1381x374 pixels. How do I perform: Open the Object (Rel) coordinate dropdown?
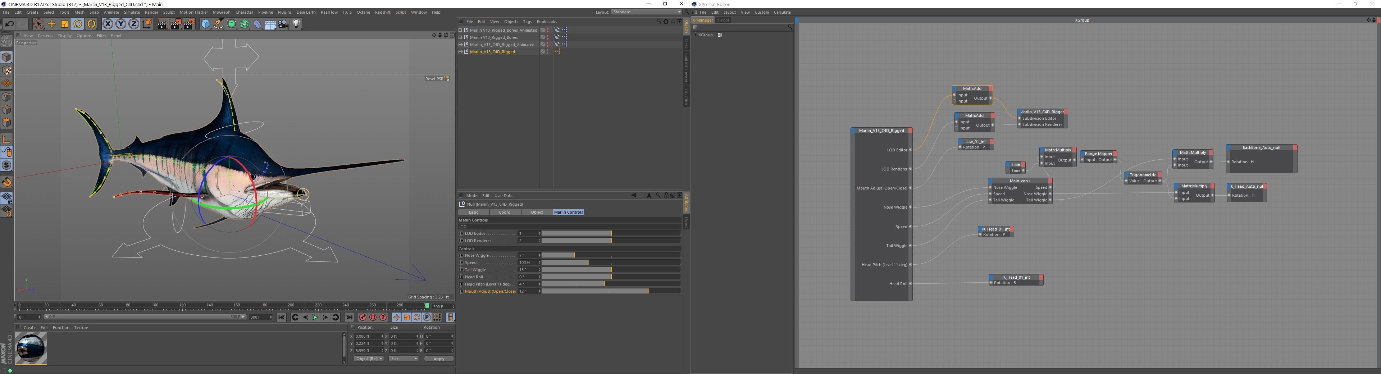(x=369, y=359)
